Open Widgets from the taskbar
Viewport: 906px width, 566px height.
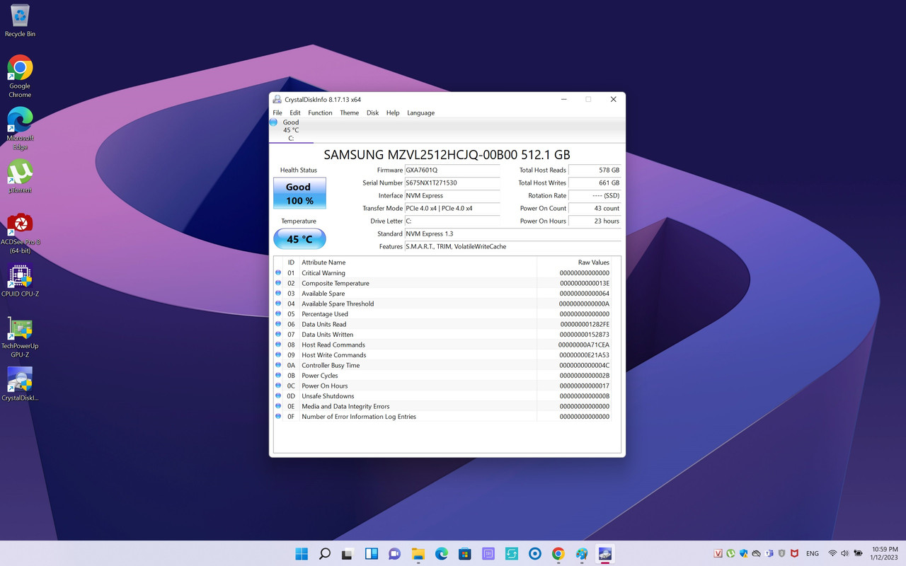(x=371, y=554)
